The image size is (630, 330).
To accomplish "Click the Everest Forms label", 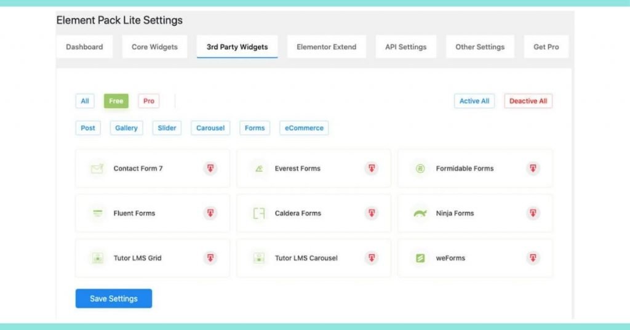I will click(x=298, y=169).
